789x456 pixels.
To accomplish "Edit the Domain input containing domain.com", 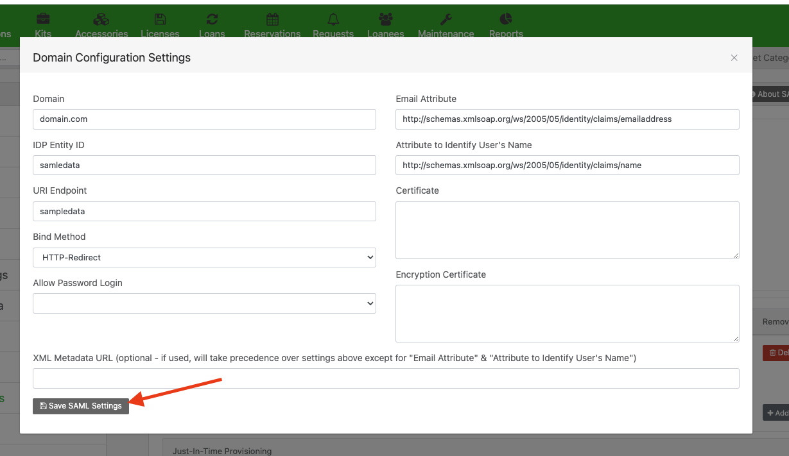I will [x=204, y=119].
